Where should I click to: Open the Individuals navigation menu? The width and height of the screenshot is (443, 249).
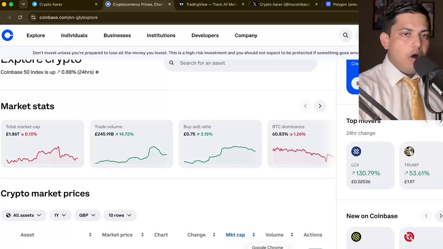click(x=74, y=35)
